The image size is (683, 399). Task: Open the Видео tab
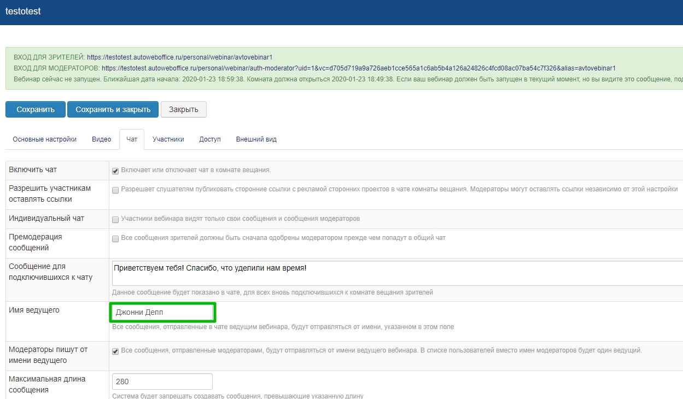(x=102, y=139)
